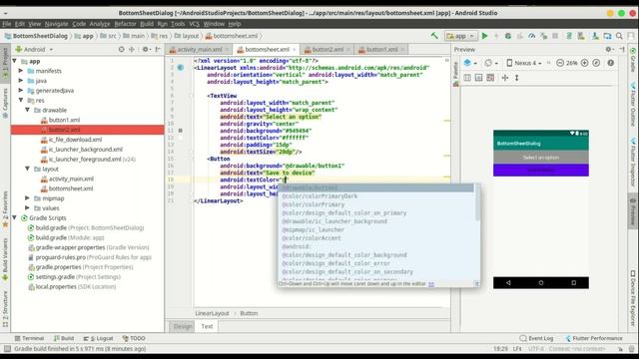Select @color/colorPrimaryDark completion suggestion
Screen dimensions: 639x359
pyautogui.click(x=319, y=196)
